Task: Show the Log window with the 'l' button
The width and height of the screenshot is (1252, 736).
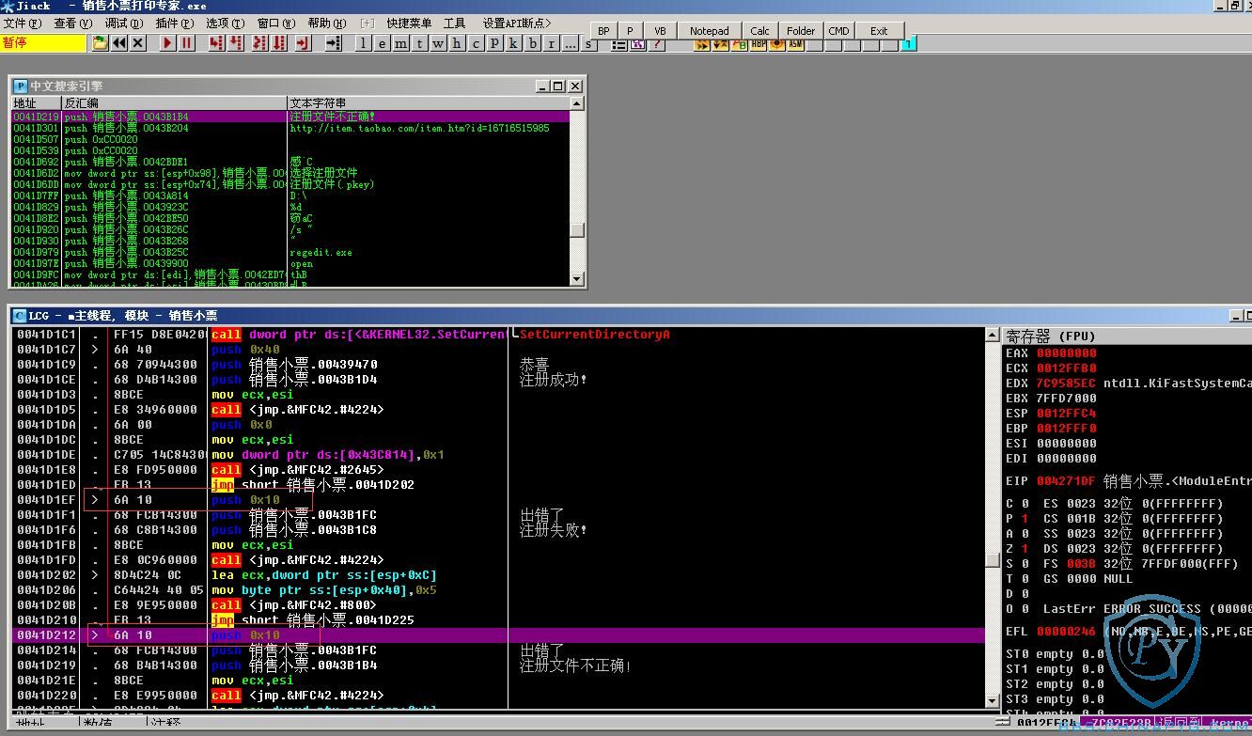Action: 363,43
